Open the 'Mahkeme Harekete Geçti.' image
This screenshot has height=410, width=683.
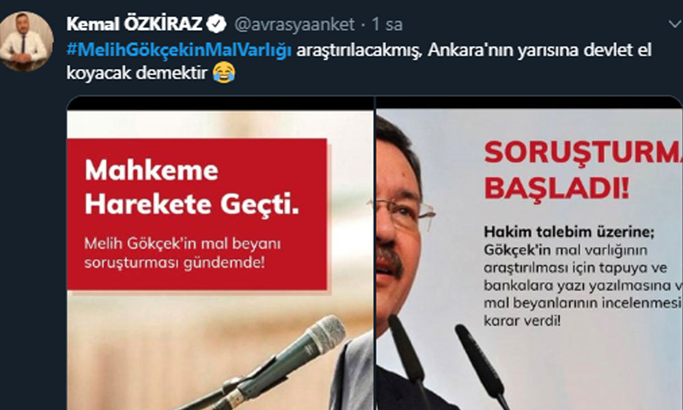point(221,253)
